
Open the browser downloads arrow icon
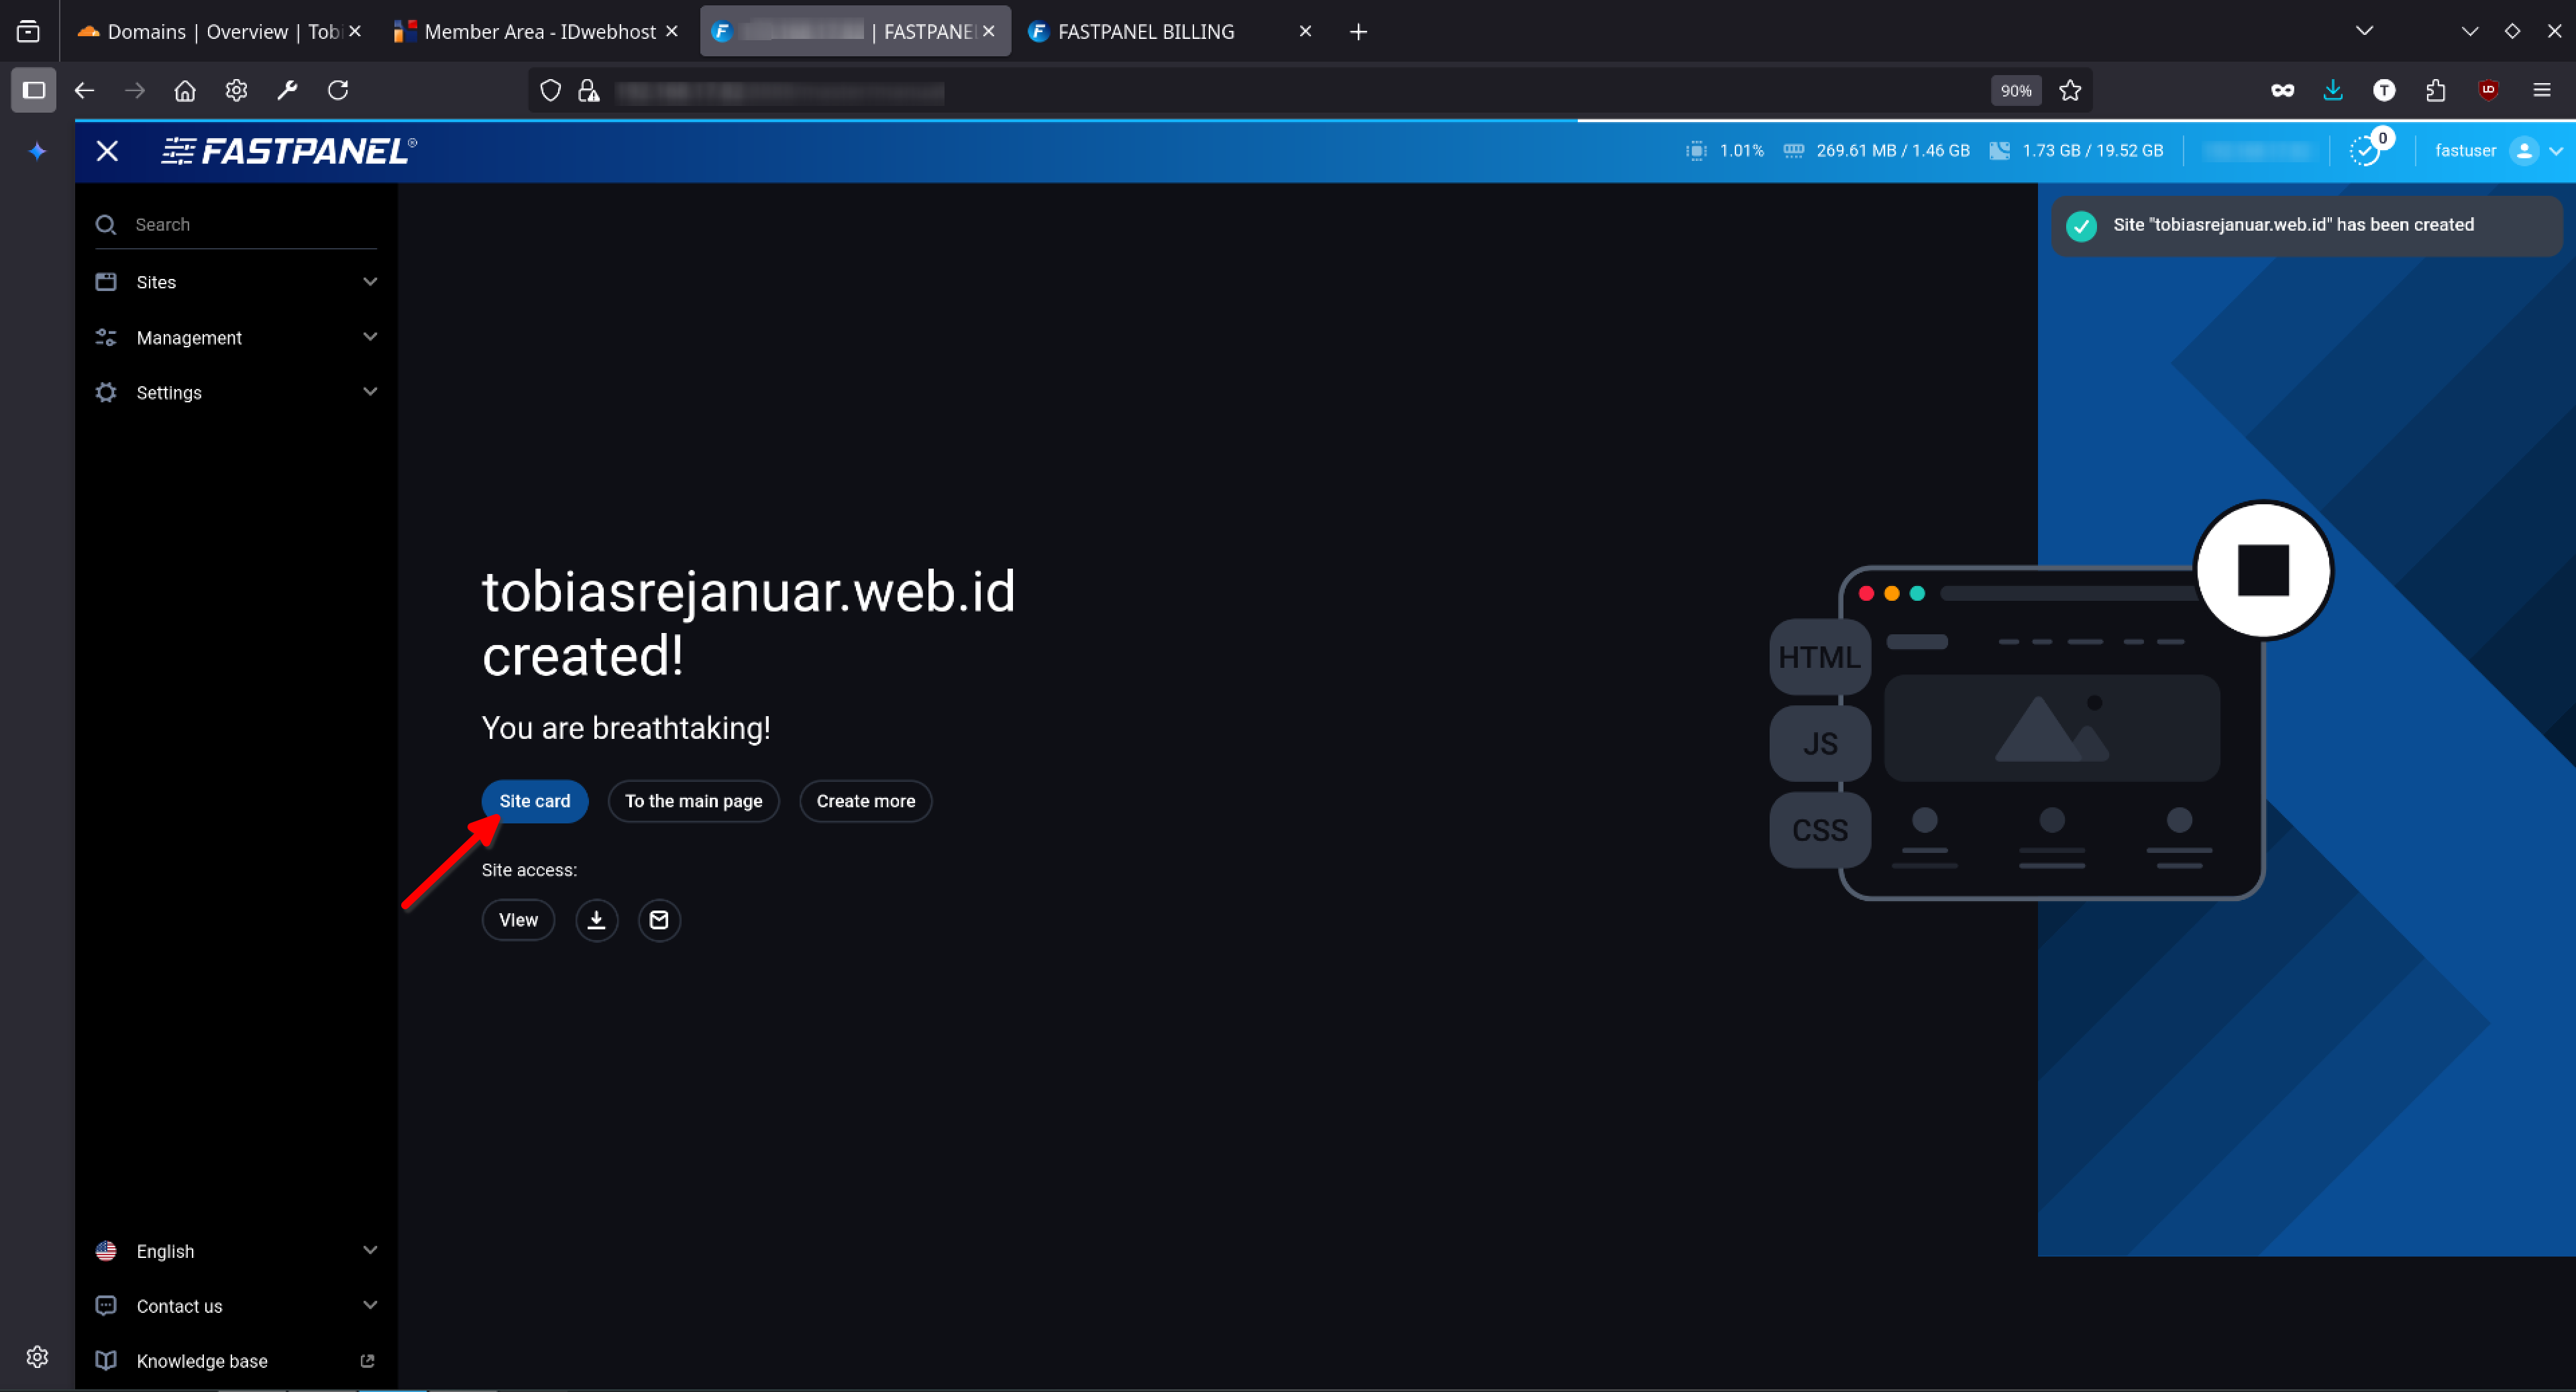[x=2333, y=91]
